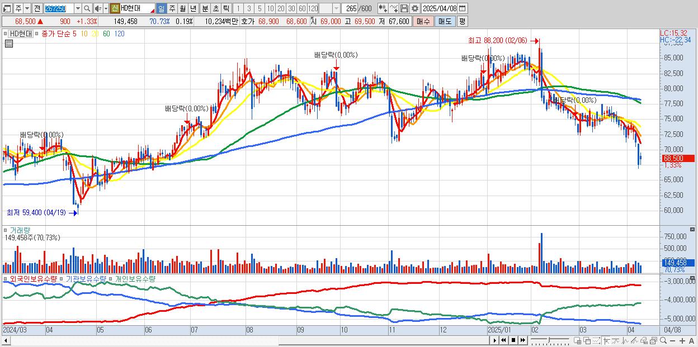Select interval 120 button
This screenshot has height=347, width=698.
coord(313,8)
